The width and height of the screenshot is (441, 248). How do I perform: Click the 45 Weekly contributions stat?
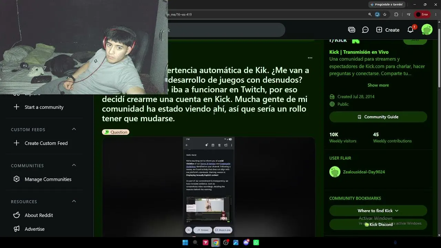point(392,137)
